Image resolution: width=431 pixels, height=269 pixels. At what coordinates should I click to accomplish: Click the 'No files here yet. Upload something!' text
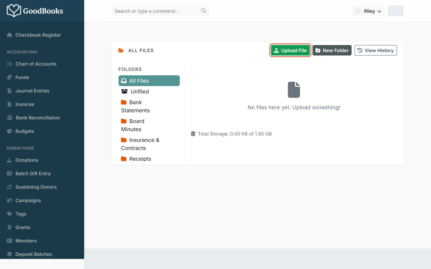[294, 108]
